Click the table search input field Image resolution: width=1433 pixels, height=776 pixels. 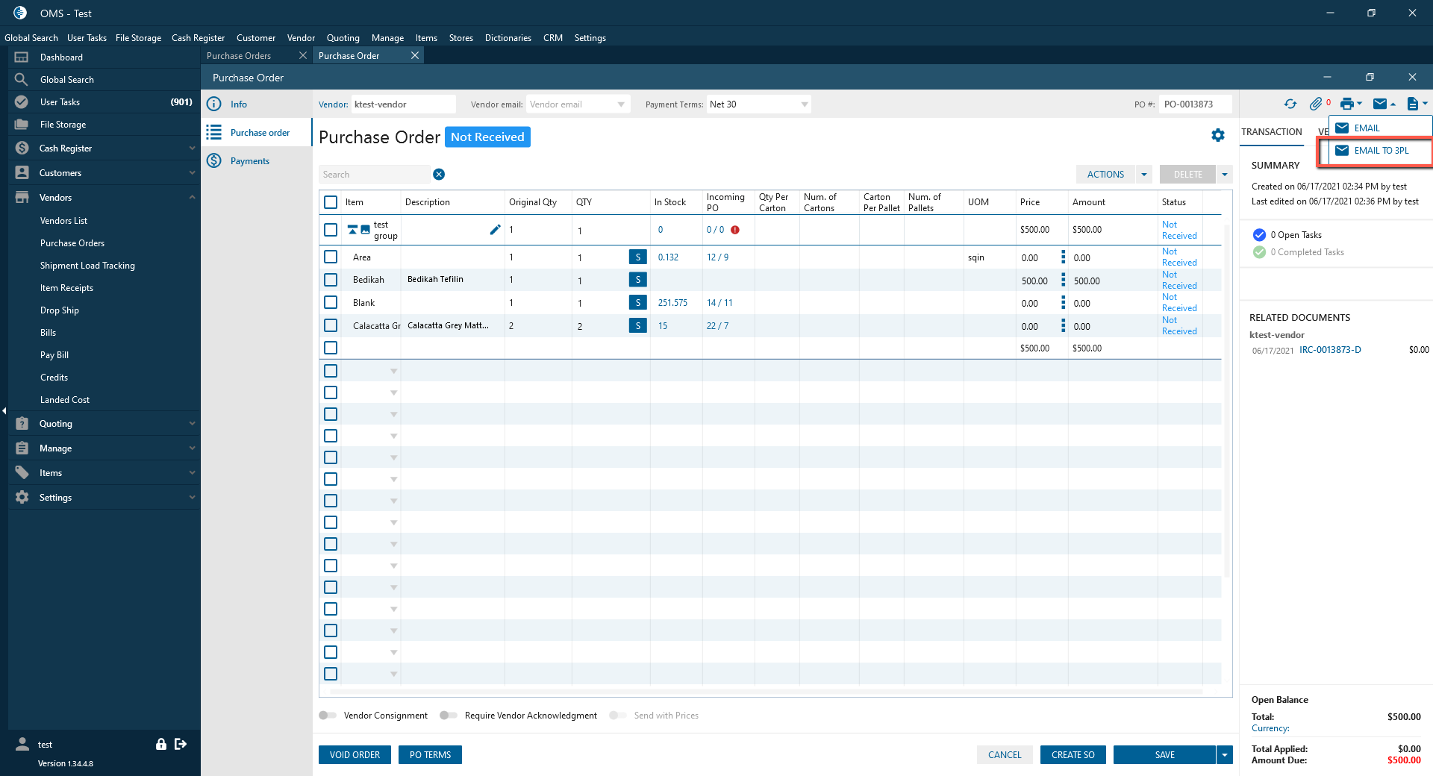click(374, 175)
